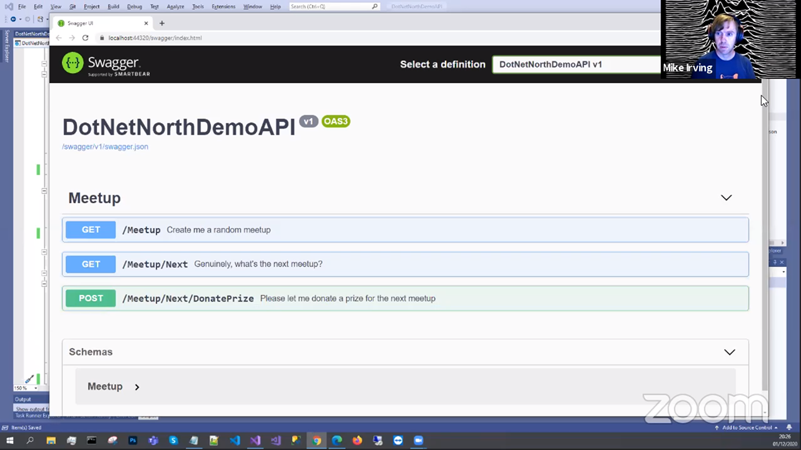This screenshot has width=801, height=450.
Task: Close the Swagger UI browser tab
Action: pyautogui.click(x=146, y=23)
